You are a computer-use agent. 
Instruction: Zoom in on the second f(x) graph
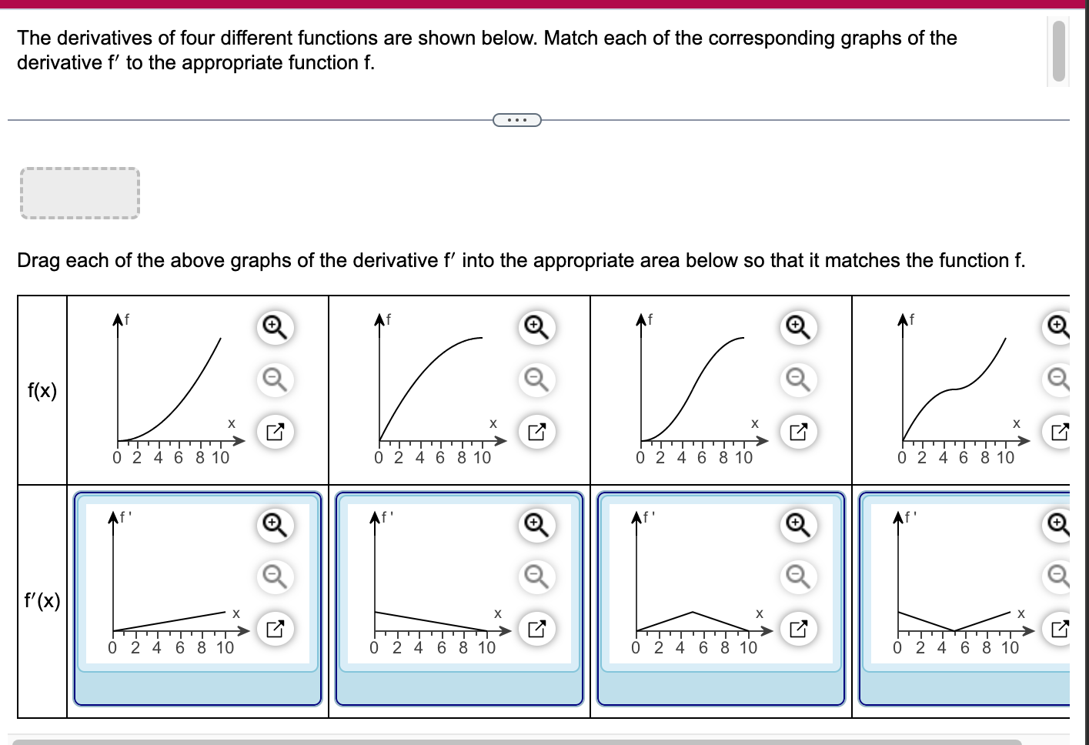point(536,327)
